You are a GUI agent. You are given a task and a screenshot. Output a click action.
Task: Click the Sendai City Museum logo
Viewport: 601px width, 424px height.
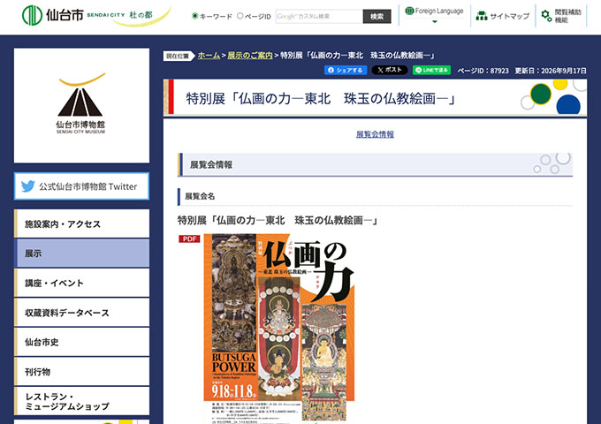(81, 105)
